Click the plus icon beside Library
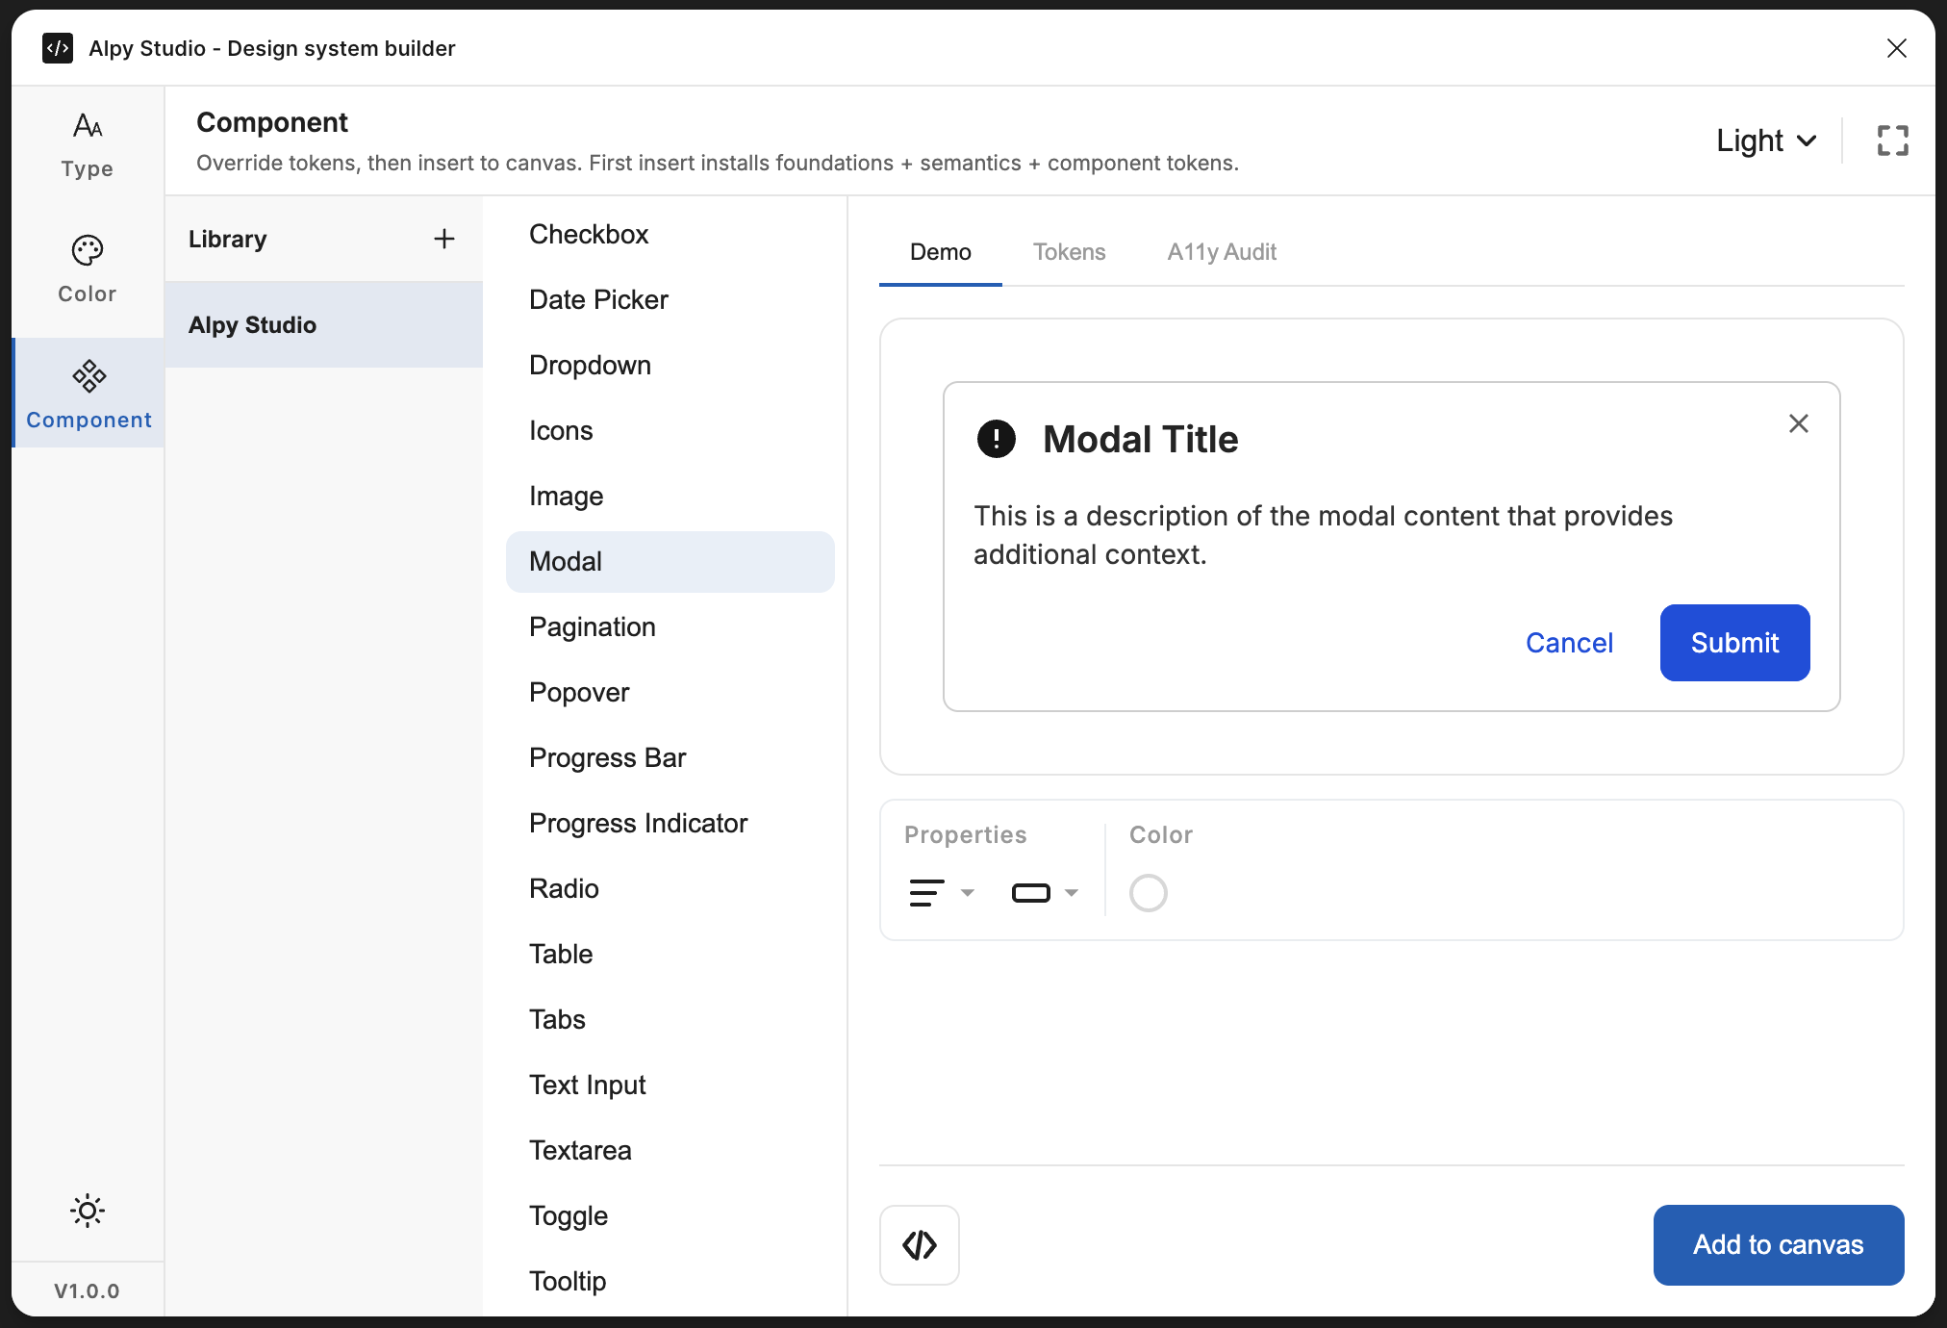Viewport: 1947px width, 1328px height. click(443, 239)
